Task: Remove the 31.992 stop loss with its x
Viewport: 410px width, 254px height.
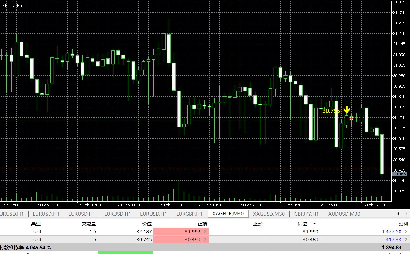Action: 205,232
